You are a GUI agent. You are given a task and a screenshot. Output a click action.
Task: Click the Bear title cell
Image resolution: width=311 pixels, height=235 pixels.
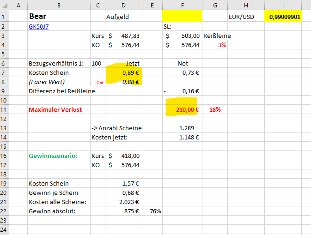37,17
